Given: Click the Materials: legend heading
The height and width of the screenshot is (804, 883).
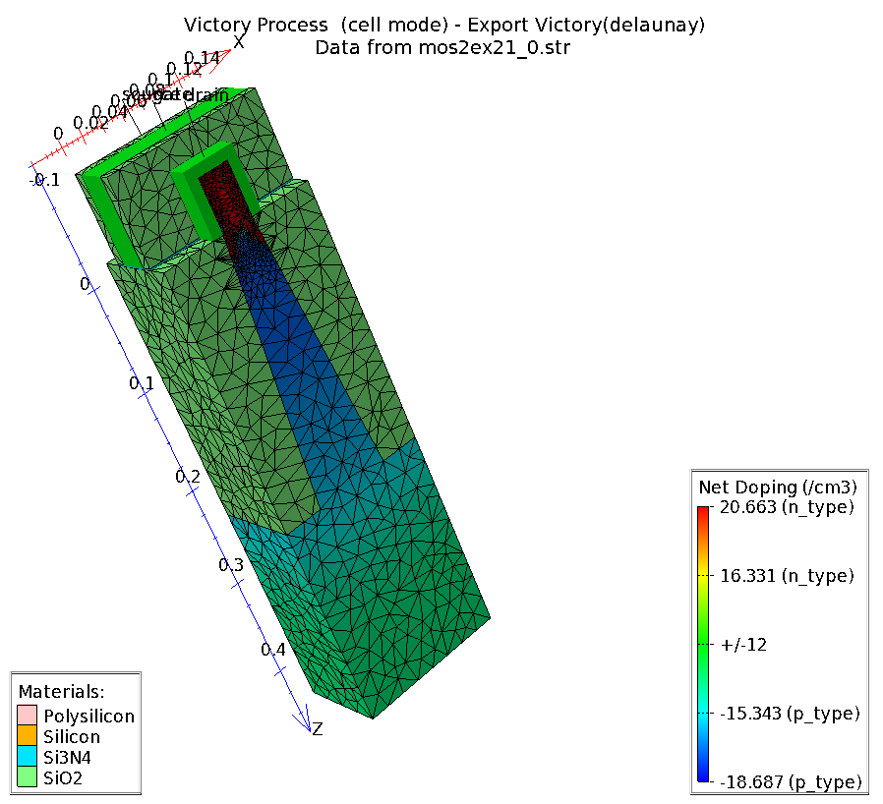Looking at the screenshot, I should click(61, 692).
